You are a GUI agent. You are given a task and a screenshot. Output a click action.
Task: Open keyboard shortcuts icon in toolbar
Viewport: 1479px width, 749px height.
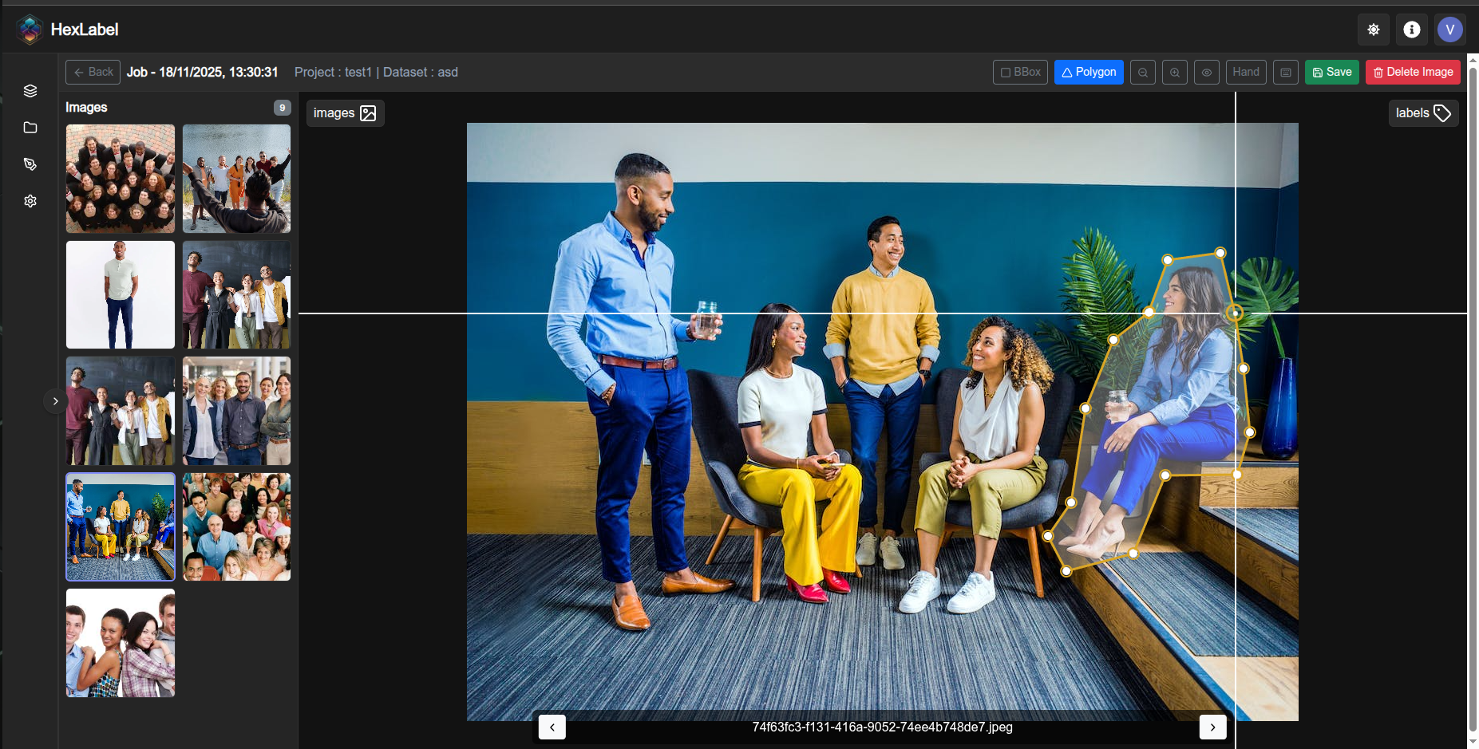pos(1285,73)
